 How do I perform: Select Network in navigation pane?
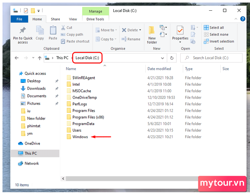[32, 164]
